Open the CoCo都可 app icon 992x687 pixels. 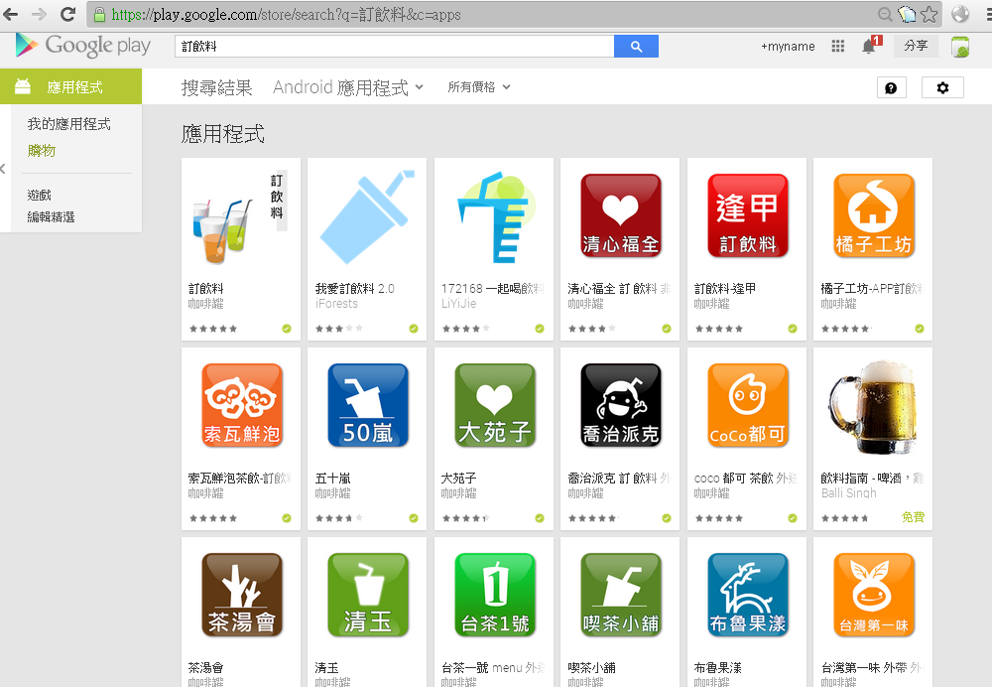click(747, 404)
